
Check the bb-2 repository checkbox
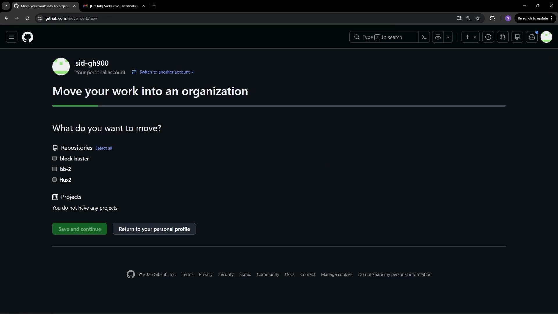pos(54,169)
